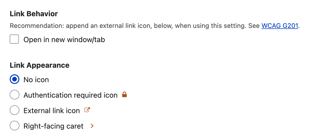Click the Link Behavior heading
The height and width of the screenshot is (139, 331).
pyautogui.click(x=34, y=14)
